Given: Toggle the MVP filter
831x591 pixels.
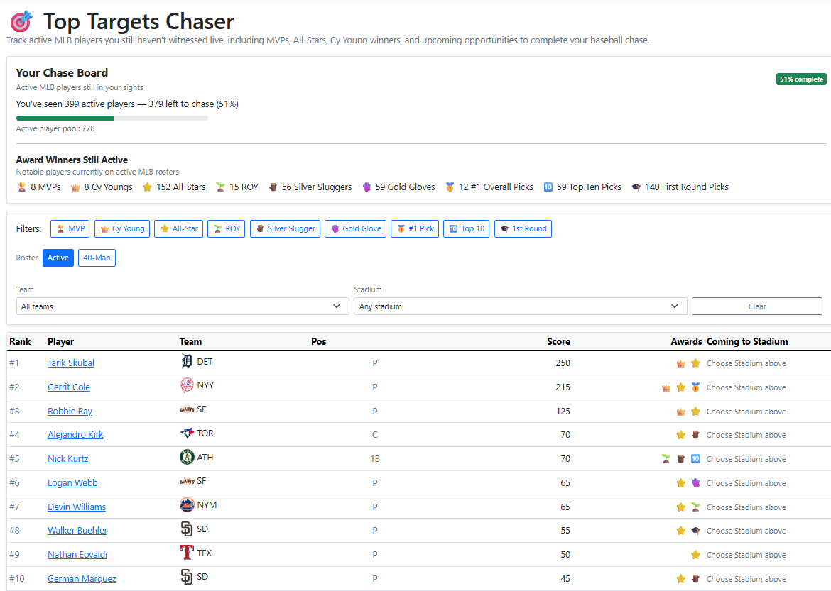Looking at the screenshot, I should point(70,228).
